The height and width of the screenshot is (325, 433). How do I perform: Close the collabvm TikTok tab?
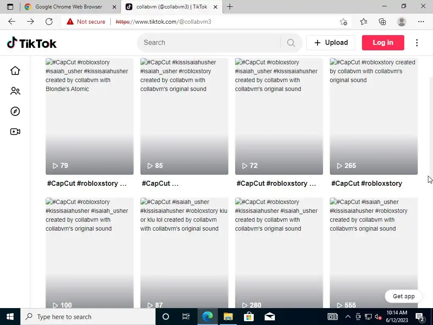[x=215, y=7]
